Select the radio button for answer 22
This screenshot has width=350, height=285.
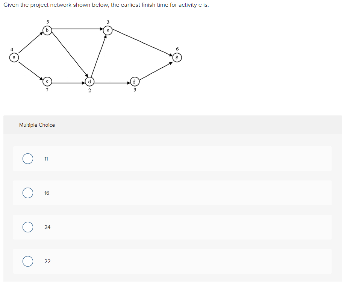pos(27,261)
